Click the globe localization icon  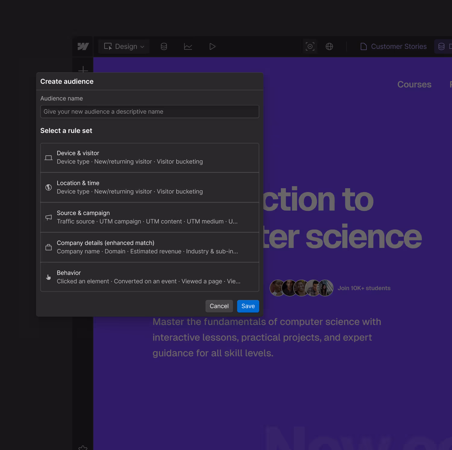[x=329, y=46]
